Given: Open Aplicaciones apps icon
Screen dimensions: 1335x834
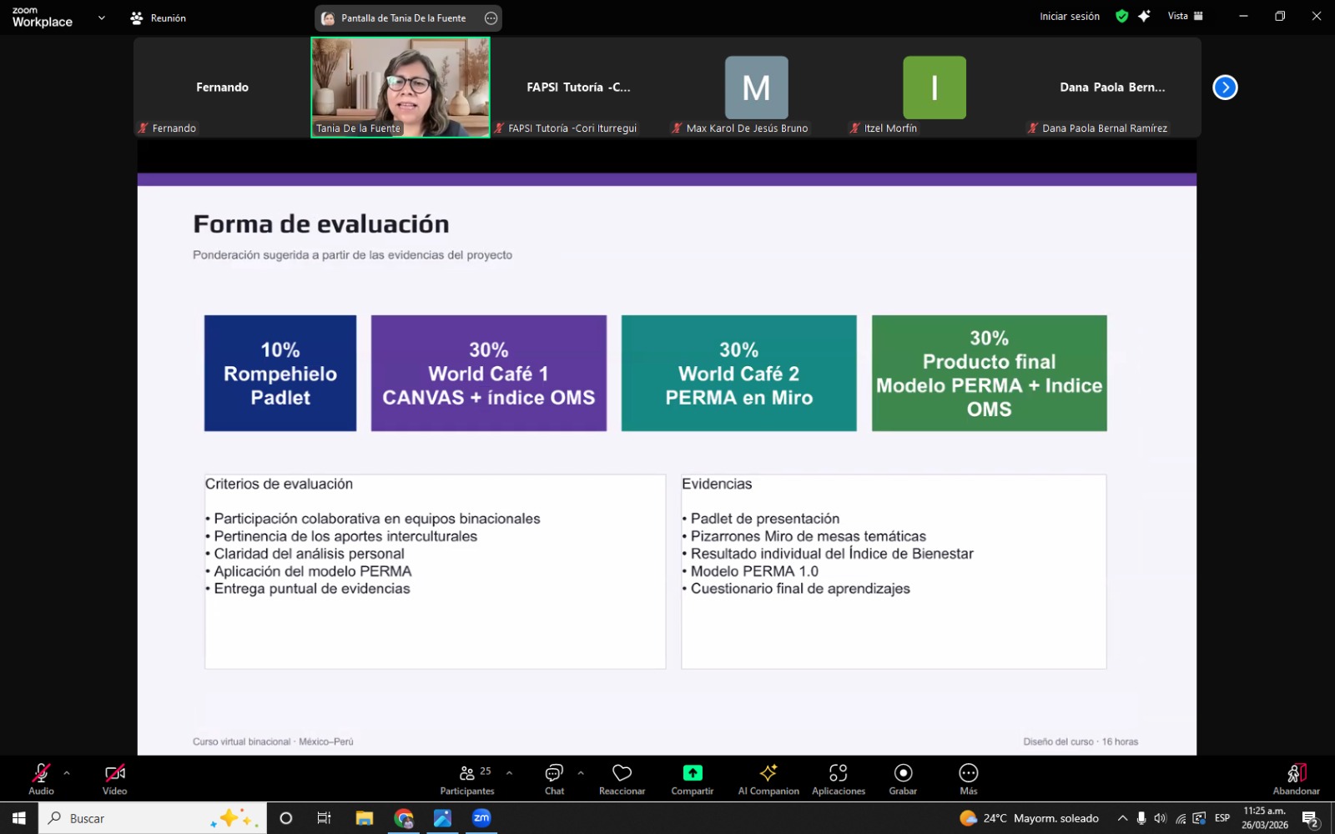Looking at the screenshot, I should click(x=838, y=773).
